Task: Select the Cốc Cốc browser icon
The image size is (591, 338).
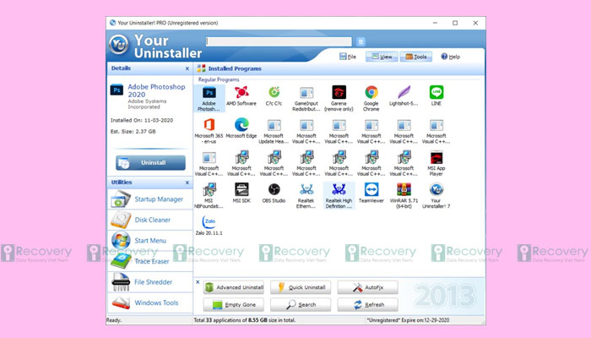Action: 274,95
